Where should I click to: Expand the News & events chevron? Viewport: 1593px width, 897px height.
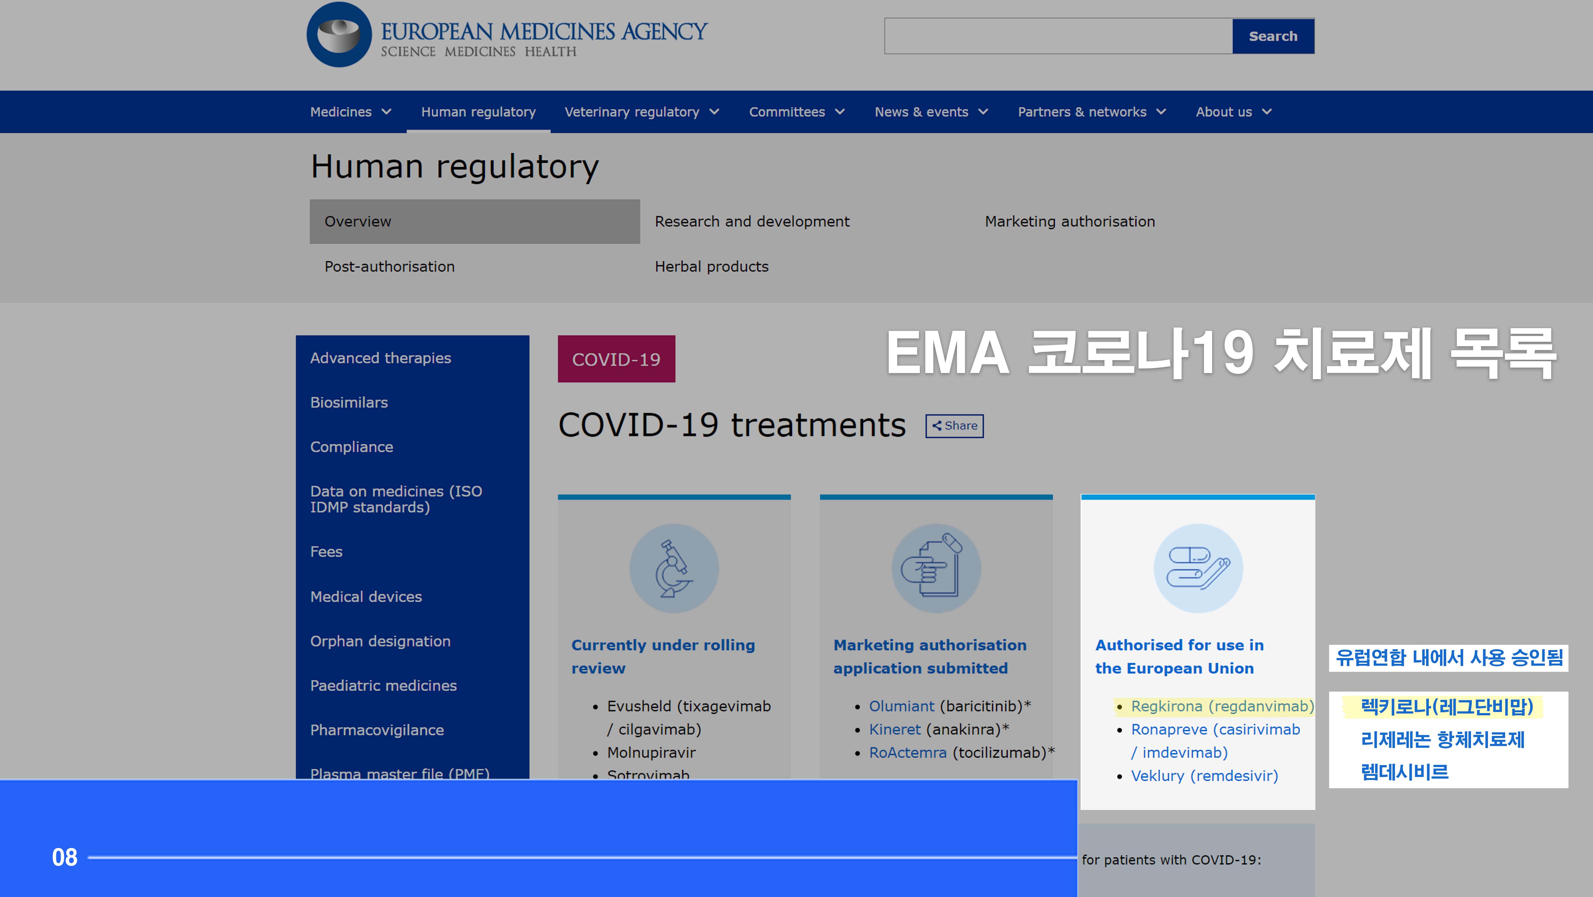tap(983, 112)
